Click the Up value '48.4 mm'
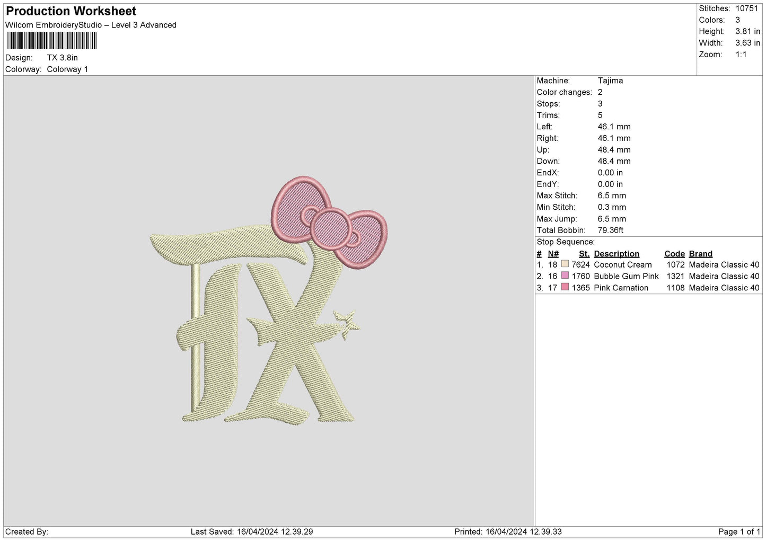 614,149
